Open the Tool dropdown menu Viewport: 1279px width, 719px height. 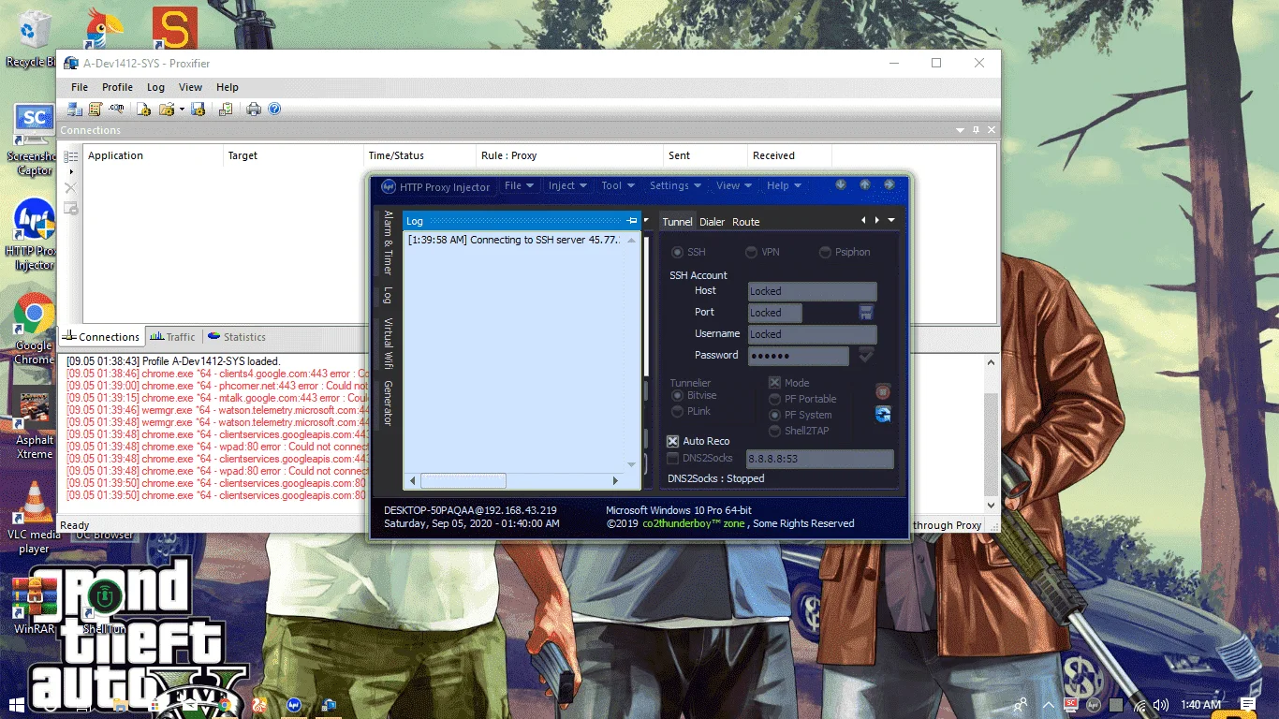[x=618, y=185]
